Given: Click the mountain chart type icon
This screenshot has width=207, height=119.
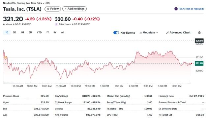Looking at the screenshot, I should pos(141,32).
